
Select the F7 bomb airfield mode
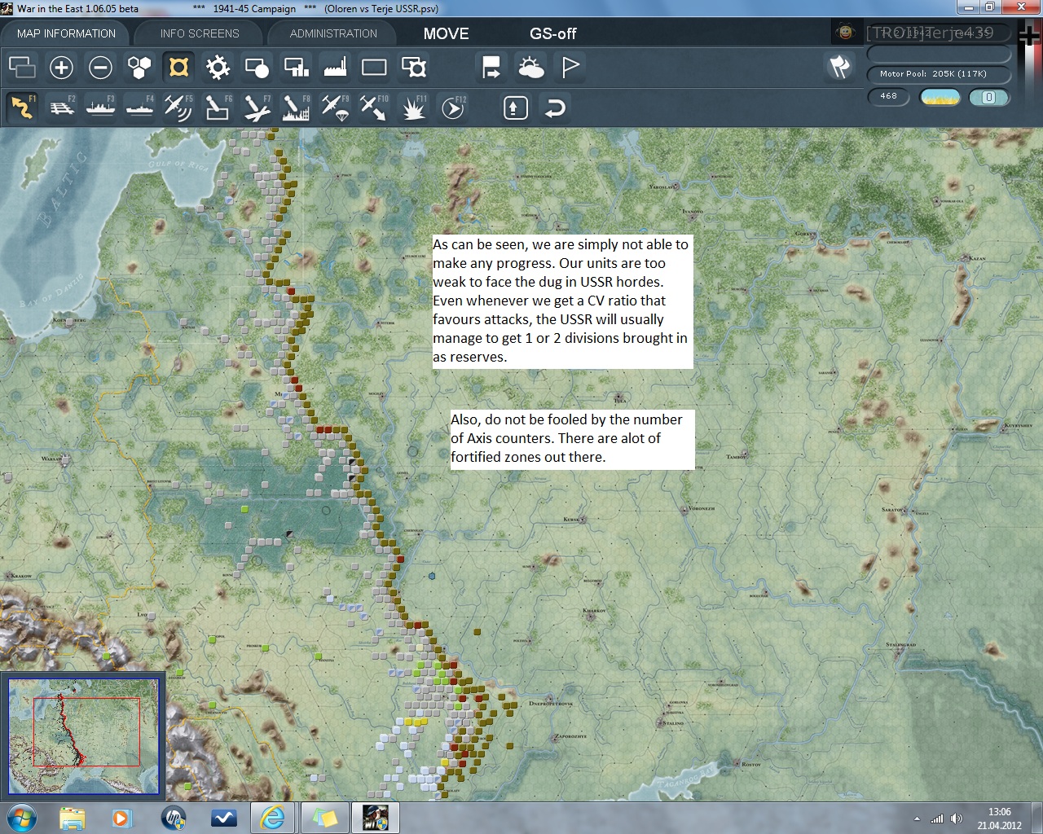click(257, 108)
